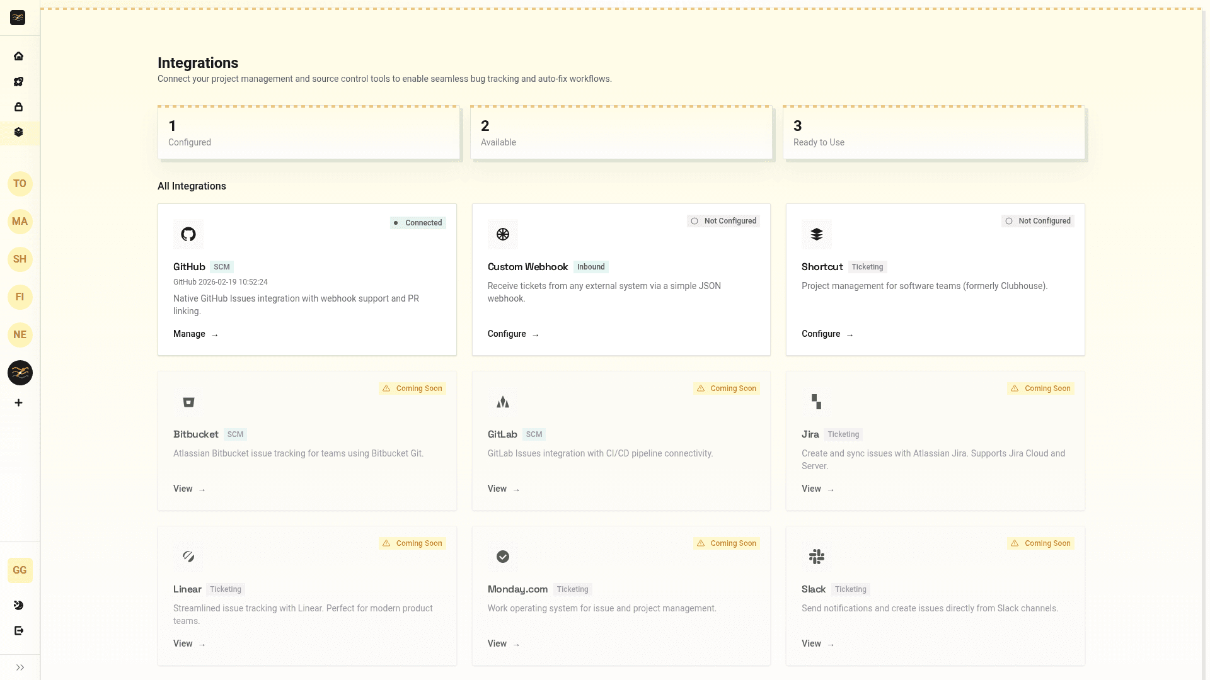The width and height of the screenshot is (1210, 680).
Task: Open the GG account avatar
Action: [20, 570]
